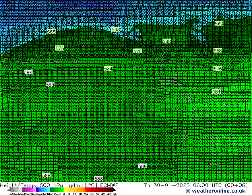The width and height of the screenshot is (252, 195).
Task: Click the [gdmp] unit label
Action: (76, 185)
